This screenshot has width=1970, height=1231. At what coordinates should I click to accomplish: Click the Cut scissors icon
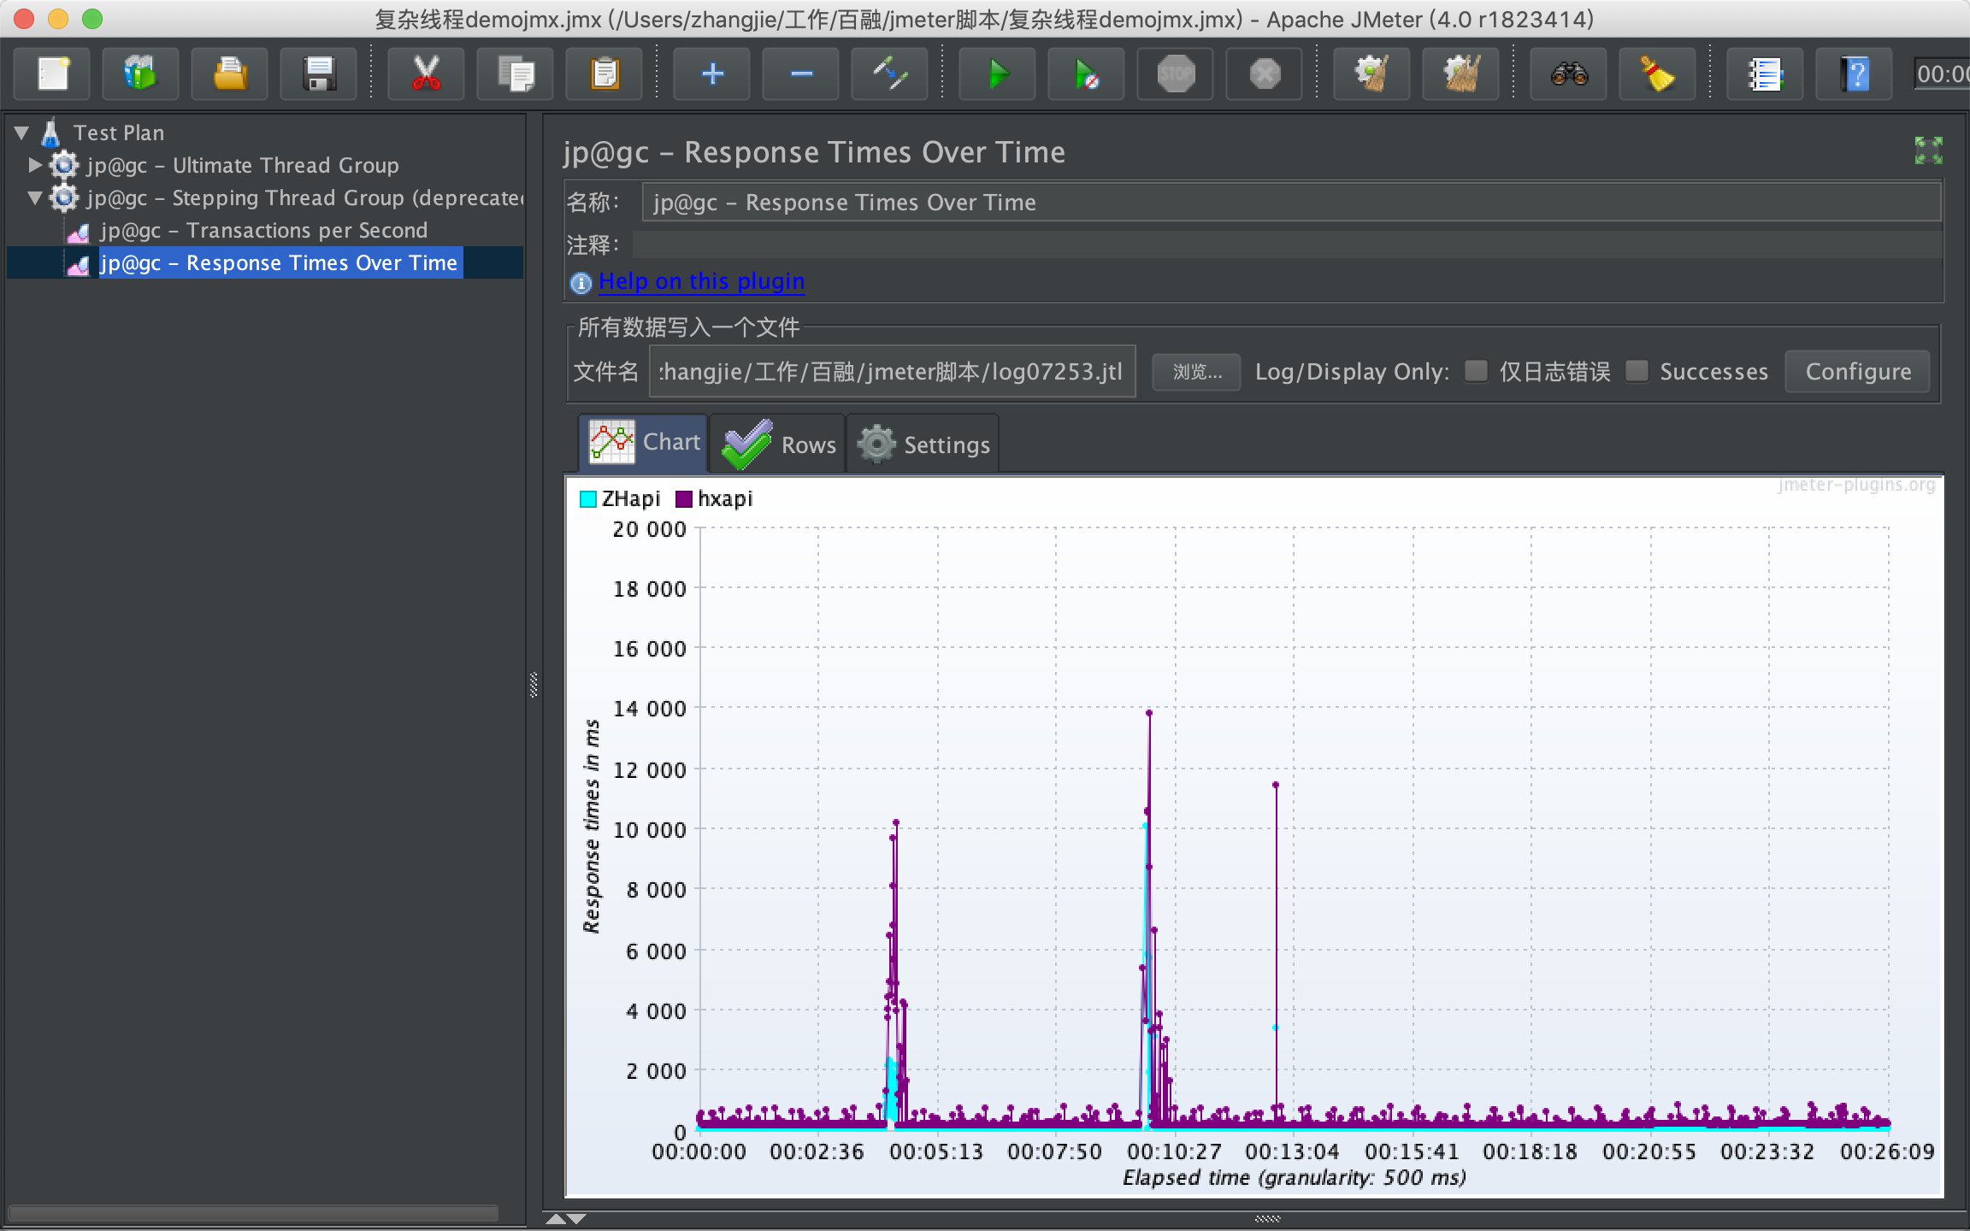[426, 74]
